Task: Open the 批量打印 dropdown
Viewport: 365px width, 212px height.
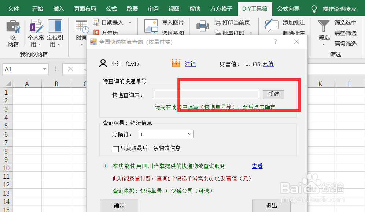Action: 251,33
